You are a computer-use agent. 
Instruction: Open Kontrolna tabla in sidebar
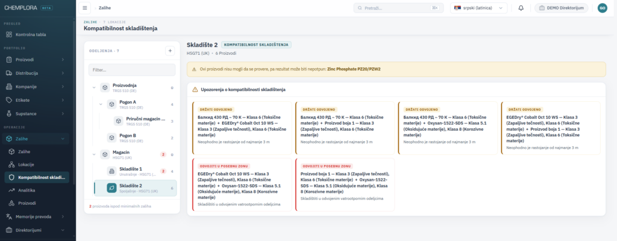[36, 35]
